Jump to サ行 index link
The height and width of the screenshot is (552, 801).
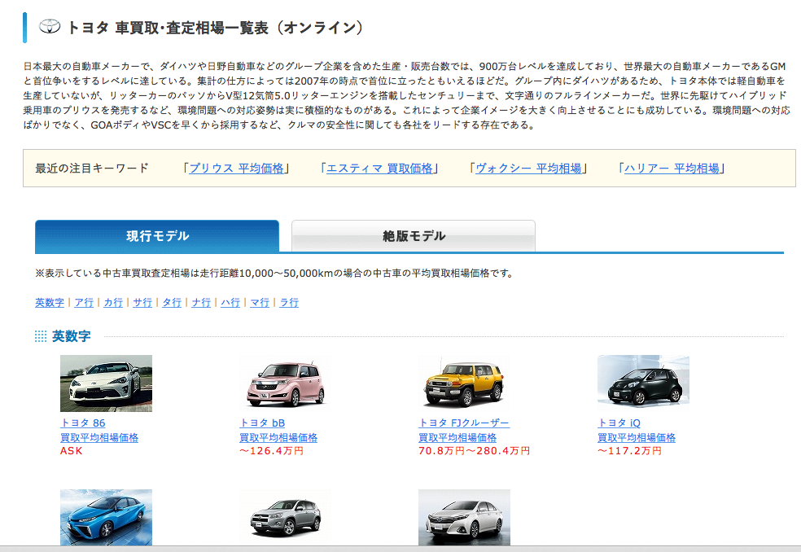(x=142, y=303)
